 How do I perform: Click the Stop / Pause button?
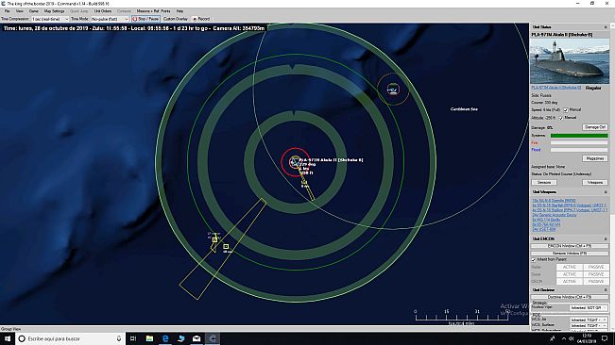pyautogui.click(x=145, y=19)
